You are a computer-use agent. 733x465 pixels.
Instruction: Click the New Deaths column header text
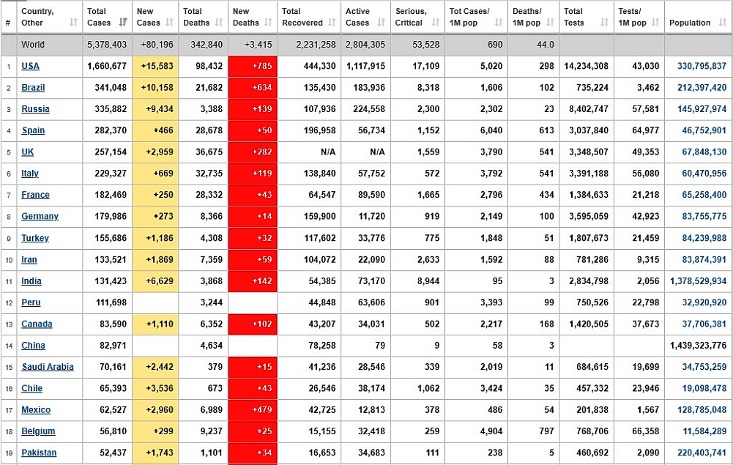point(246,17)
